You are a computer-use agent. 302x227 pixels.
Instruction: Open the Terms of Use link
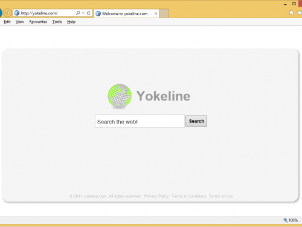pyautogui.click(x=220, y=196)
